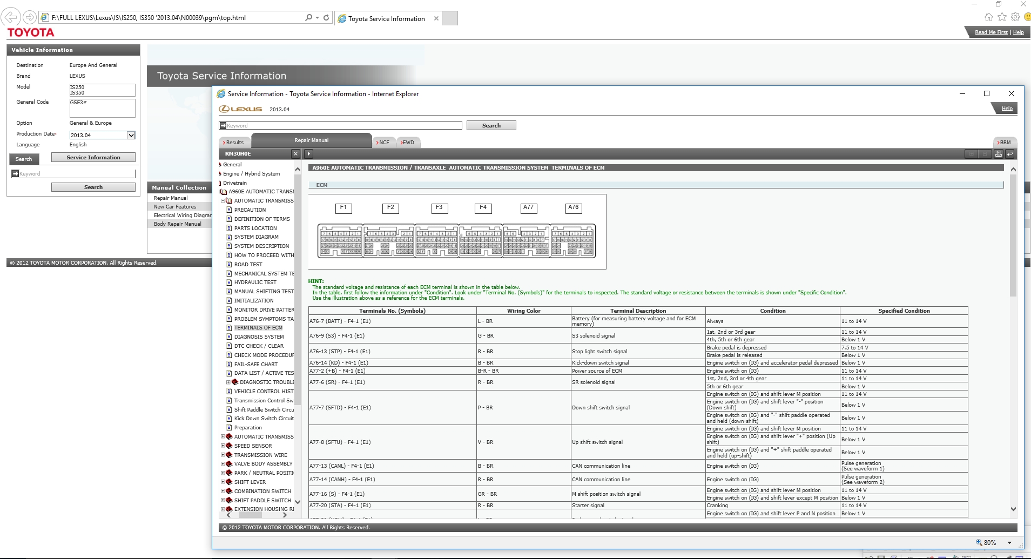Click the print icon in the viewer toolbar

coord(999,154)
